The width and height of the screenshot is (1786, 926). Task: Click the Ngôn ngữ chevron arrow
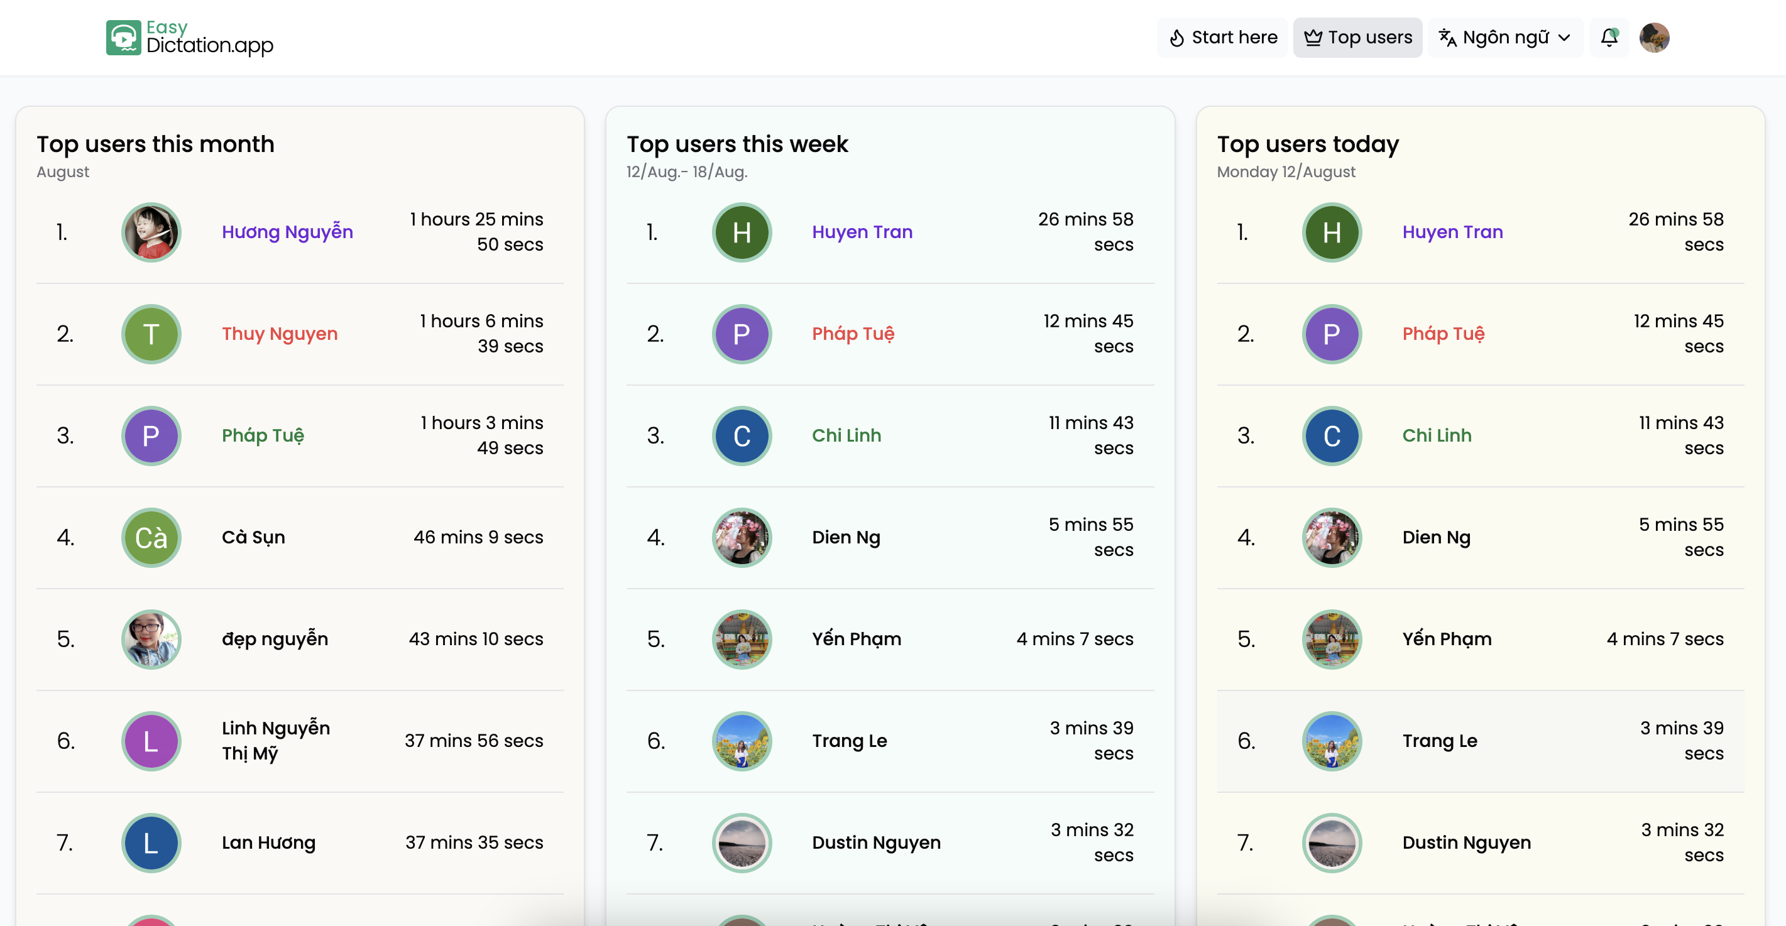1564,38
